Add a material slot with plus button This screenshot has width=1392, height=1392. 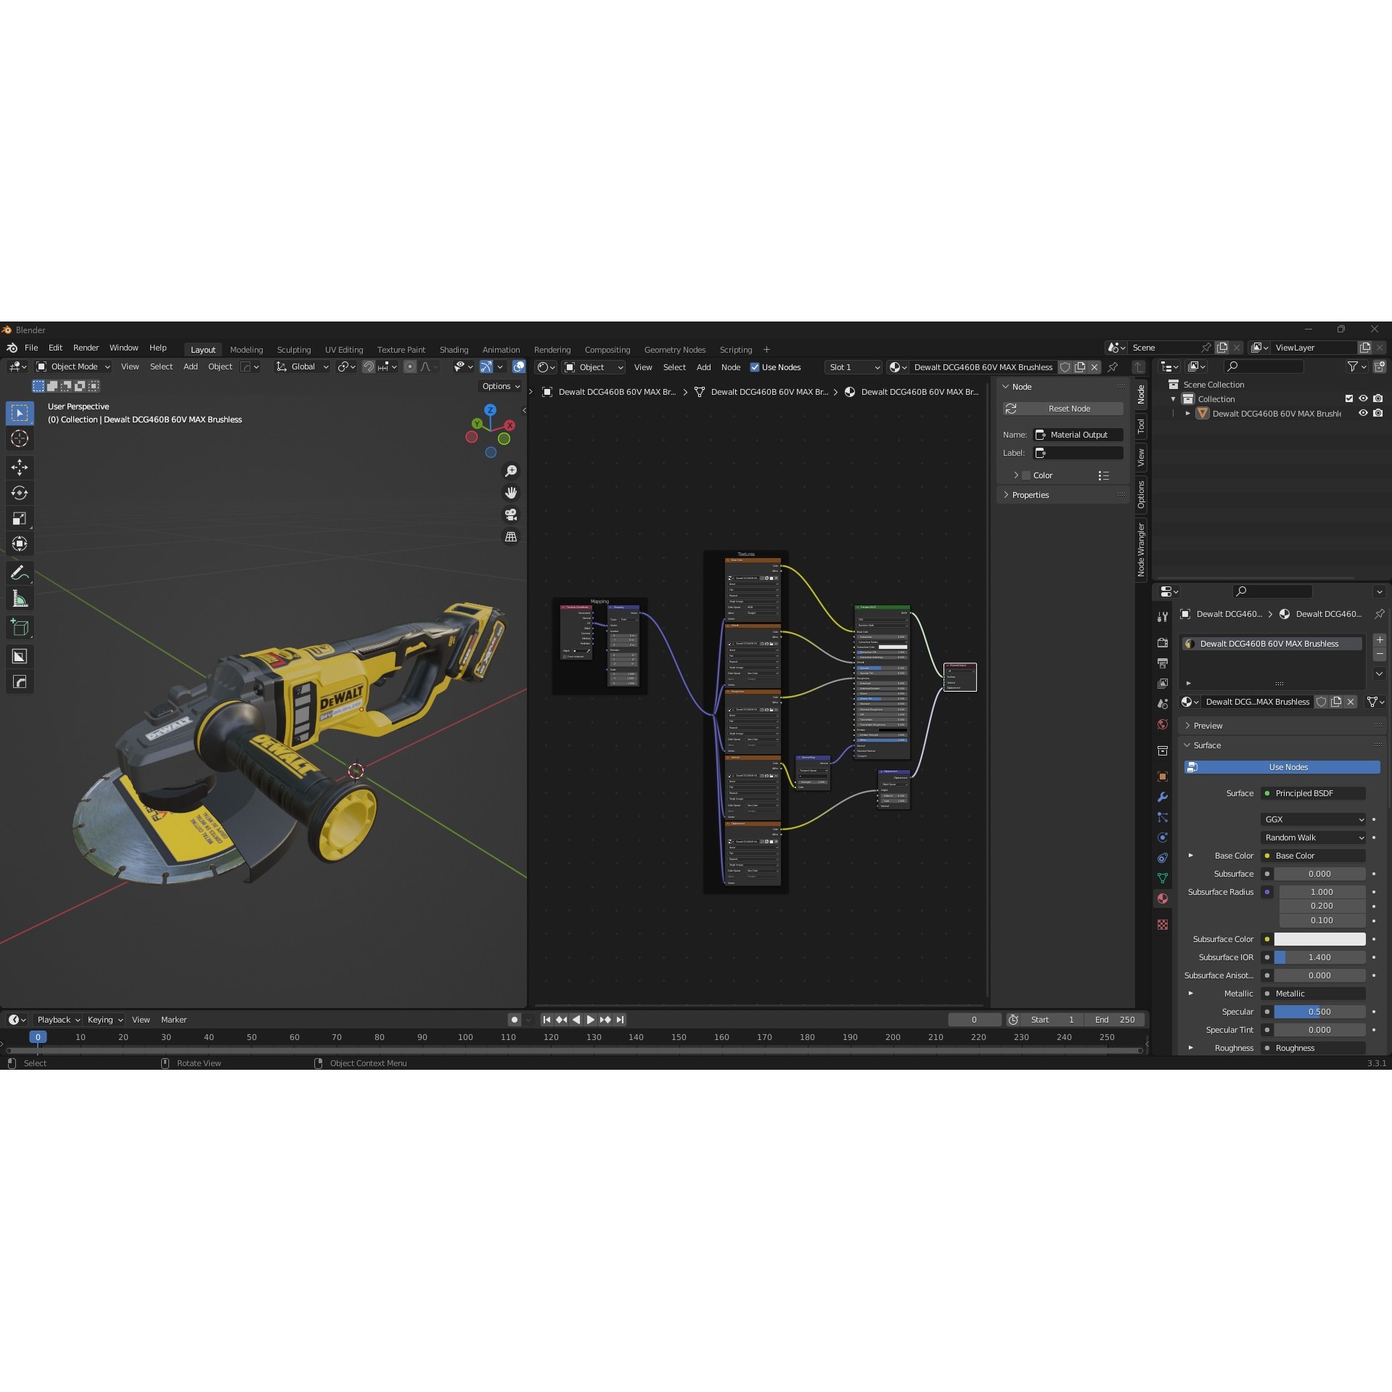click(x=1380, y=640)
